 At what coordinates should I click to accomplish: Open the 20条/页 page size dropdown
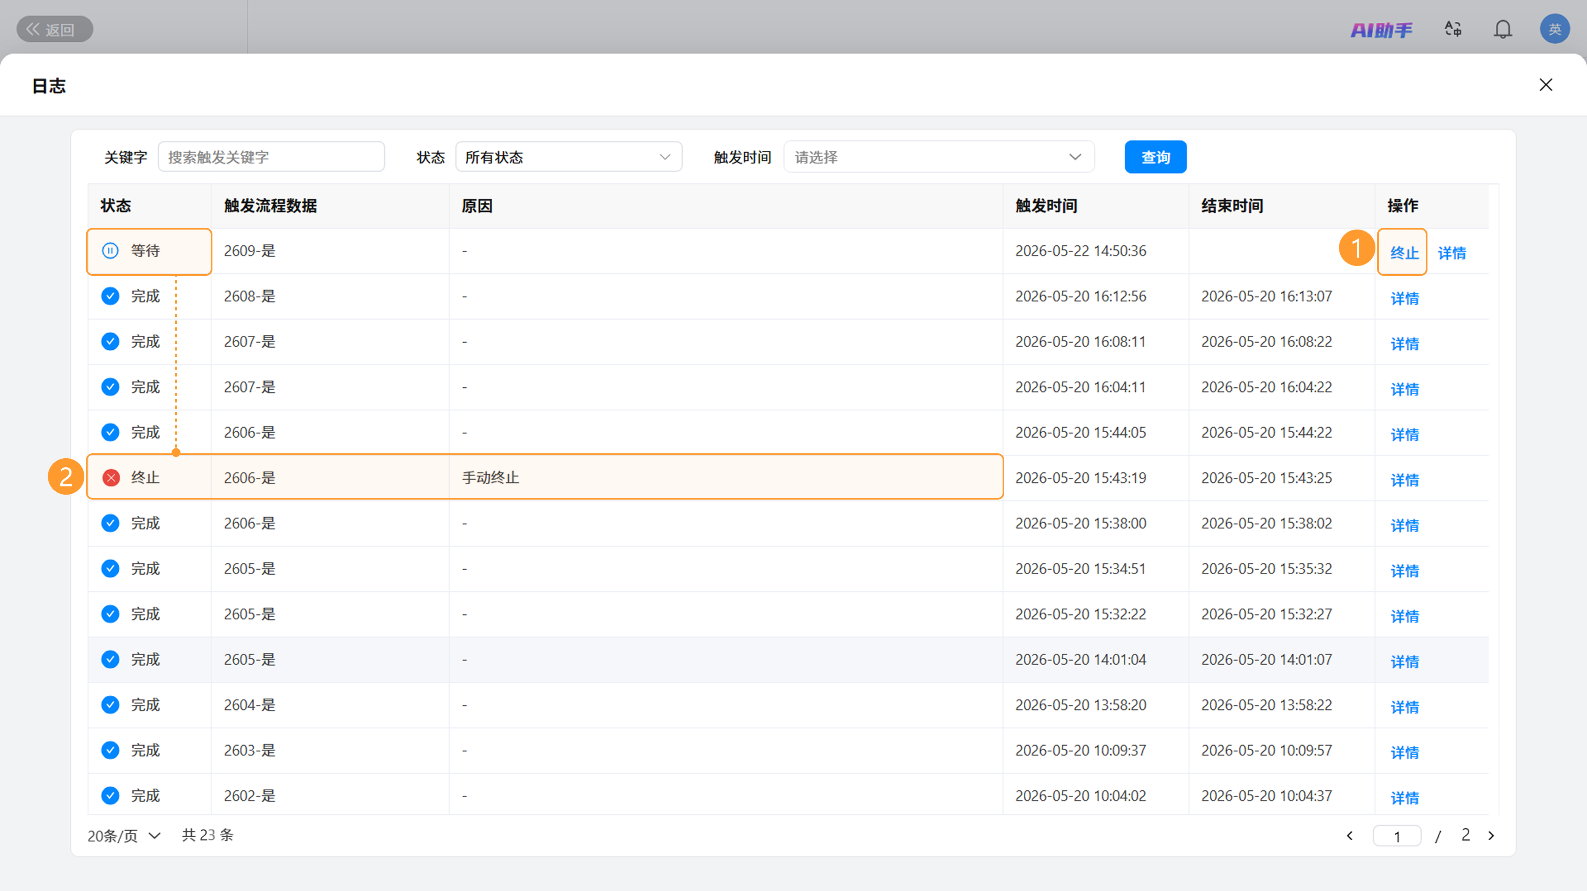[124, 836]
